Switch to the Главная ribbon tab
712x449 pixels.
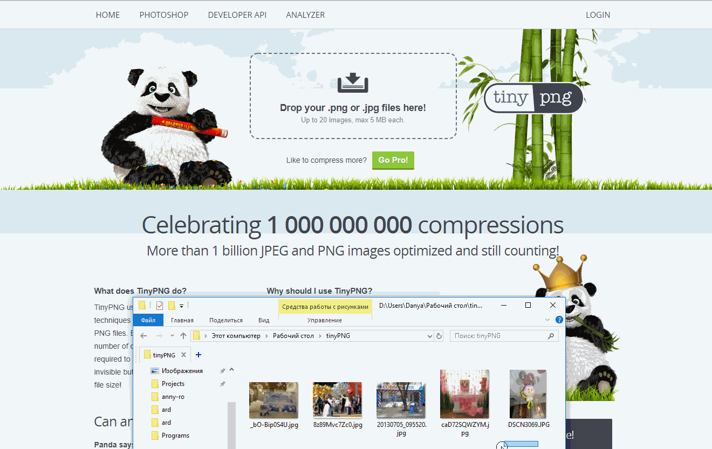coord(182,320)
